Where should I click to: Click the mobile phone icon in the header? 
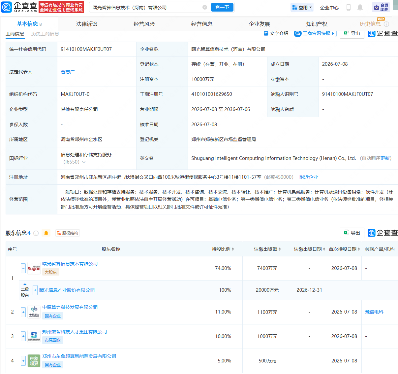(x=349, y=7)
